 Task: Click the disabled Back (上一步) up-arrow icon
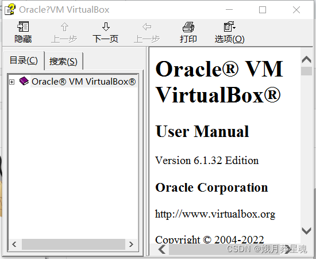pyautogui.click(x=64, y=27)
